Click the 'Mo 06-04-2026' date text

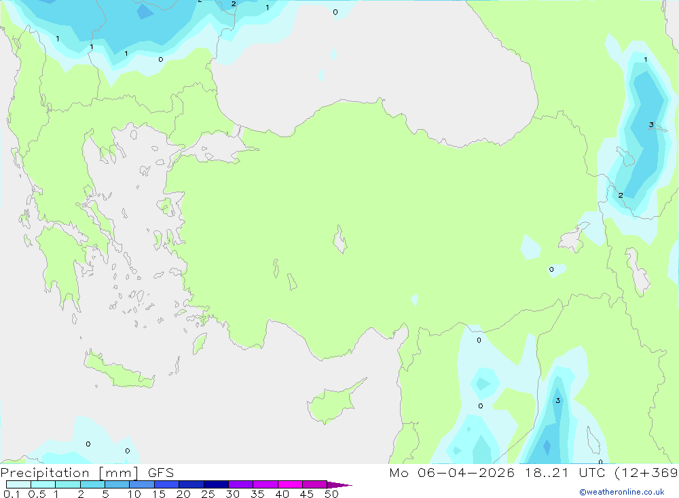(452, 472)
